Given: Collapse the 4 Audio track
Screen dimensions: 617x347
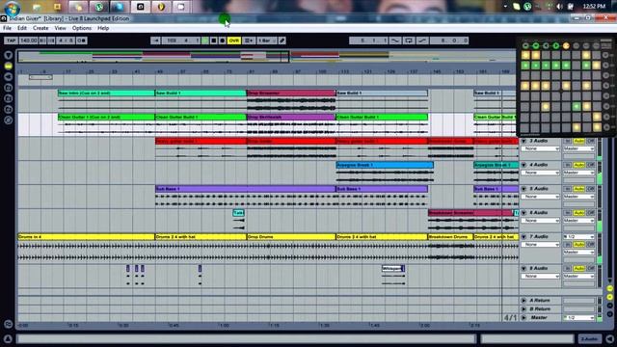Looking at the screenshot, I should pos(523,165).
